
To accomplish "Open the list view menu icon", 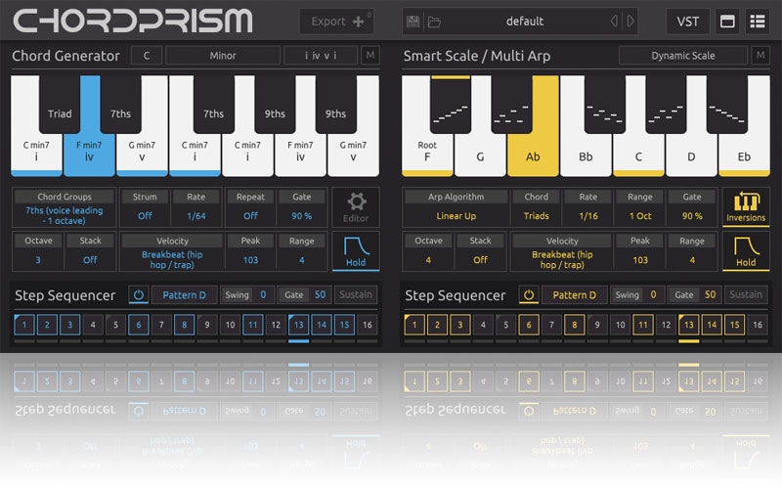I will (x=758, y=22).
